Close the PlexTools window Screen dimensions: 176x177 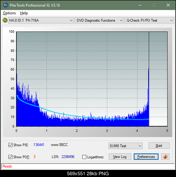click(168, 5)
